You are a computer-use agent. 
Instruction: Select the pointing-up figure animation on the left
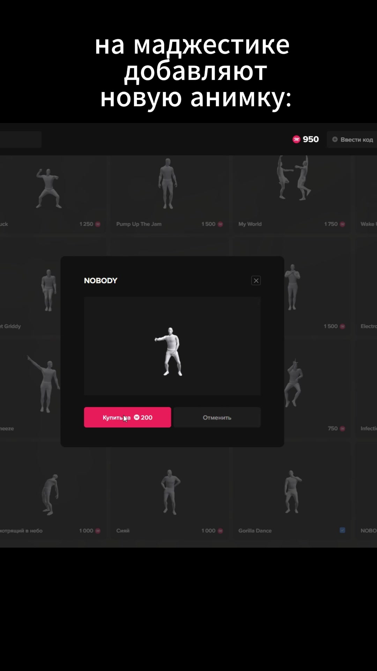[44, 384]
